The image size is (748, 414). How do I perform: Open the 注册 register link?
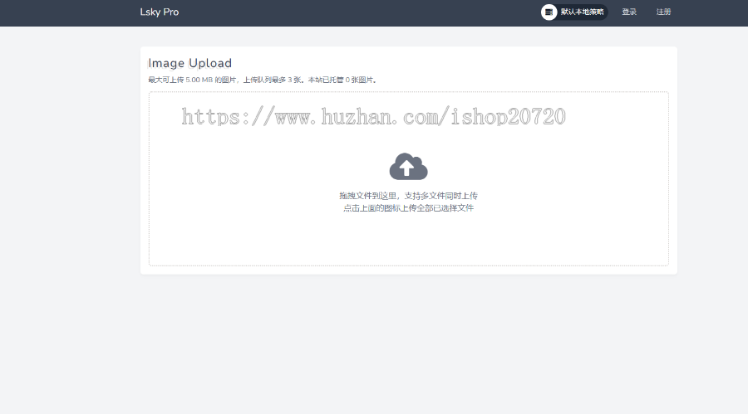[663, 12]
